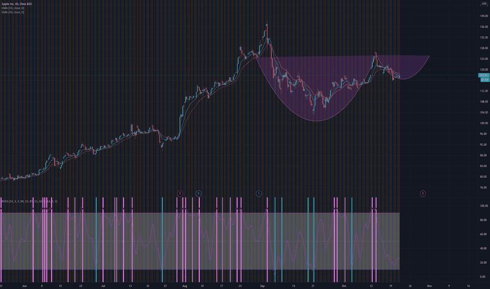Click the Oct label on the time axis
The height and width of the screenshot is (289, 490).
(x=344, y=286)
